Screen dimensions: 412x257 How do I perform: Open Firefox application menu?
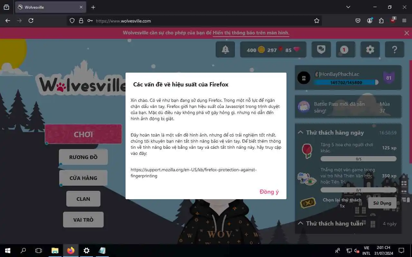404,21
